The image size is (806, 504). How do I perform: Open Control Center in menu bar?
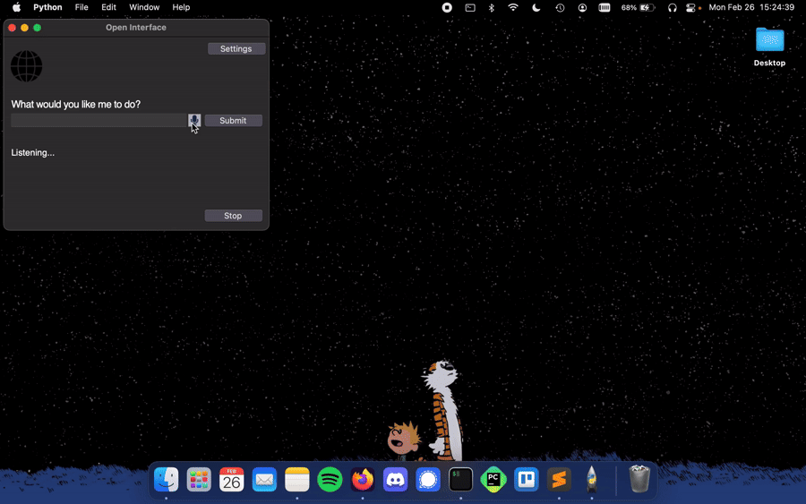690,8
